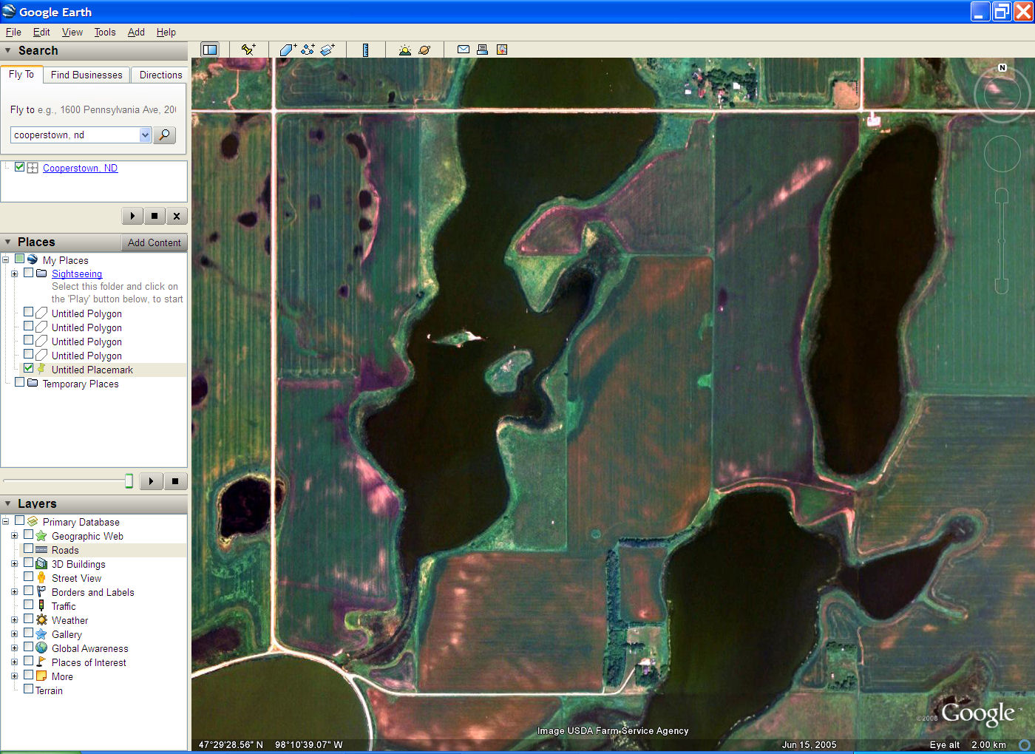Click the Cooperstown, ND result link
Viewport: 1035px width, 754px height.
80,168
